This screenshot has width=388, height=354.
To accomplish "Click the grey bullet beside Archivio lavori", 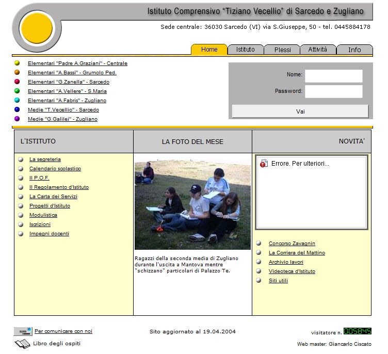I will tap(258, 262).
